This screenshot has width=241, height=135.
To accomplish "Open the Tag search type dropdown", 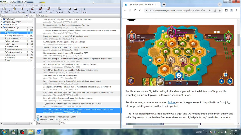I will point(48,123).
